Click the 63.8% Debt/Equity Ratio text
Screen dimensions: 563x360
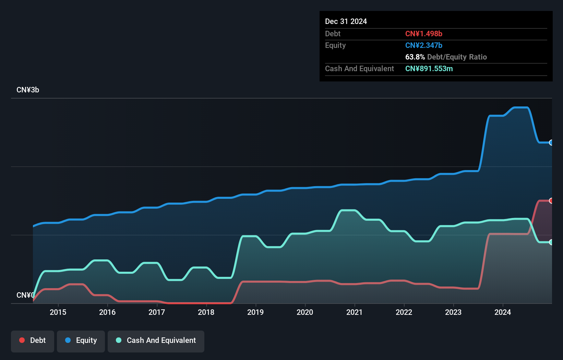click(x=446, y=57)
